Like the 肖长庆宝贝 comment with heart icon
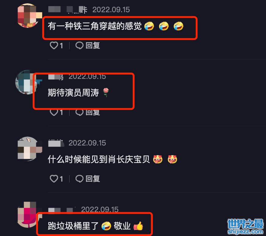Screen dimensions: 266x236 click(x=54, y=179)
